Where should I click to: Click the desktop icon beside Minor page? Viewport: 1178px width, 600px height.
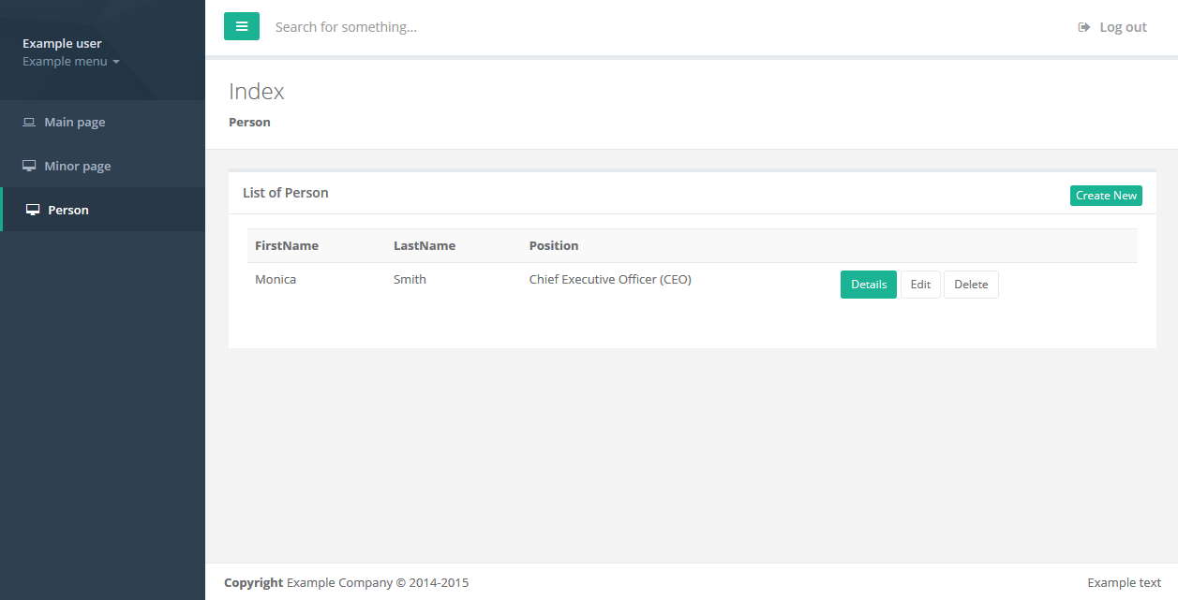click(x=29, y=167)
